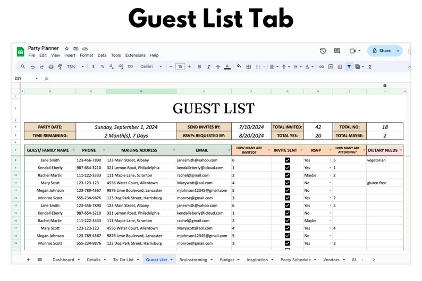The height and width of the screenshot is (281, 422).
Task: Open the all sheets list icon
Action: (40, 260)
